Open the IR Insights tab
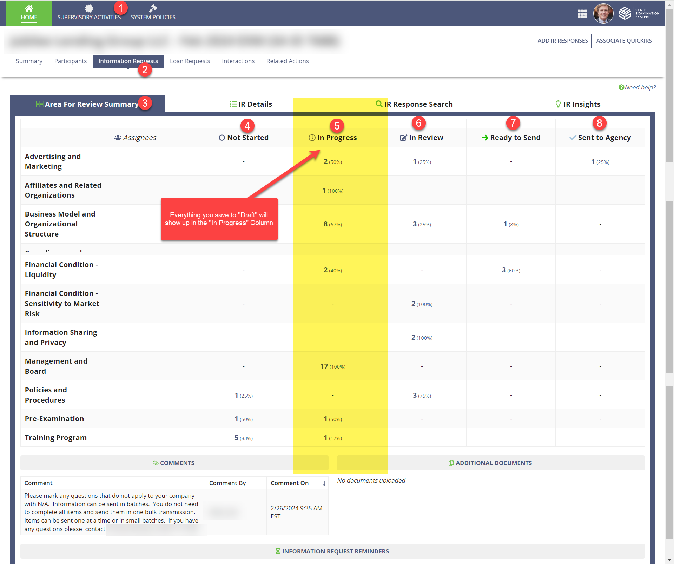674x564 pixels. 578,104
